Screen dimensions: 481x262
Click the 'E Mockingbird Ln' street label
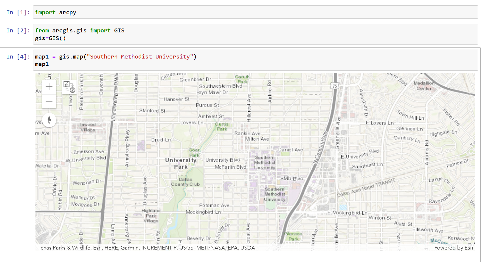pos(347,213)
